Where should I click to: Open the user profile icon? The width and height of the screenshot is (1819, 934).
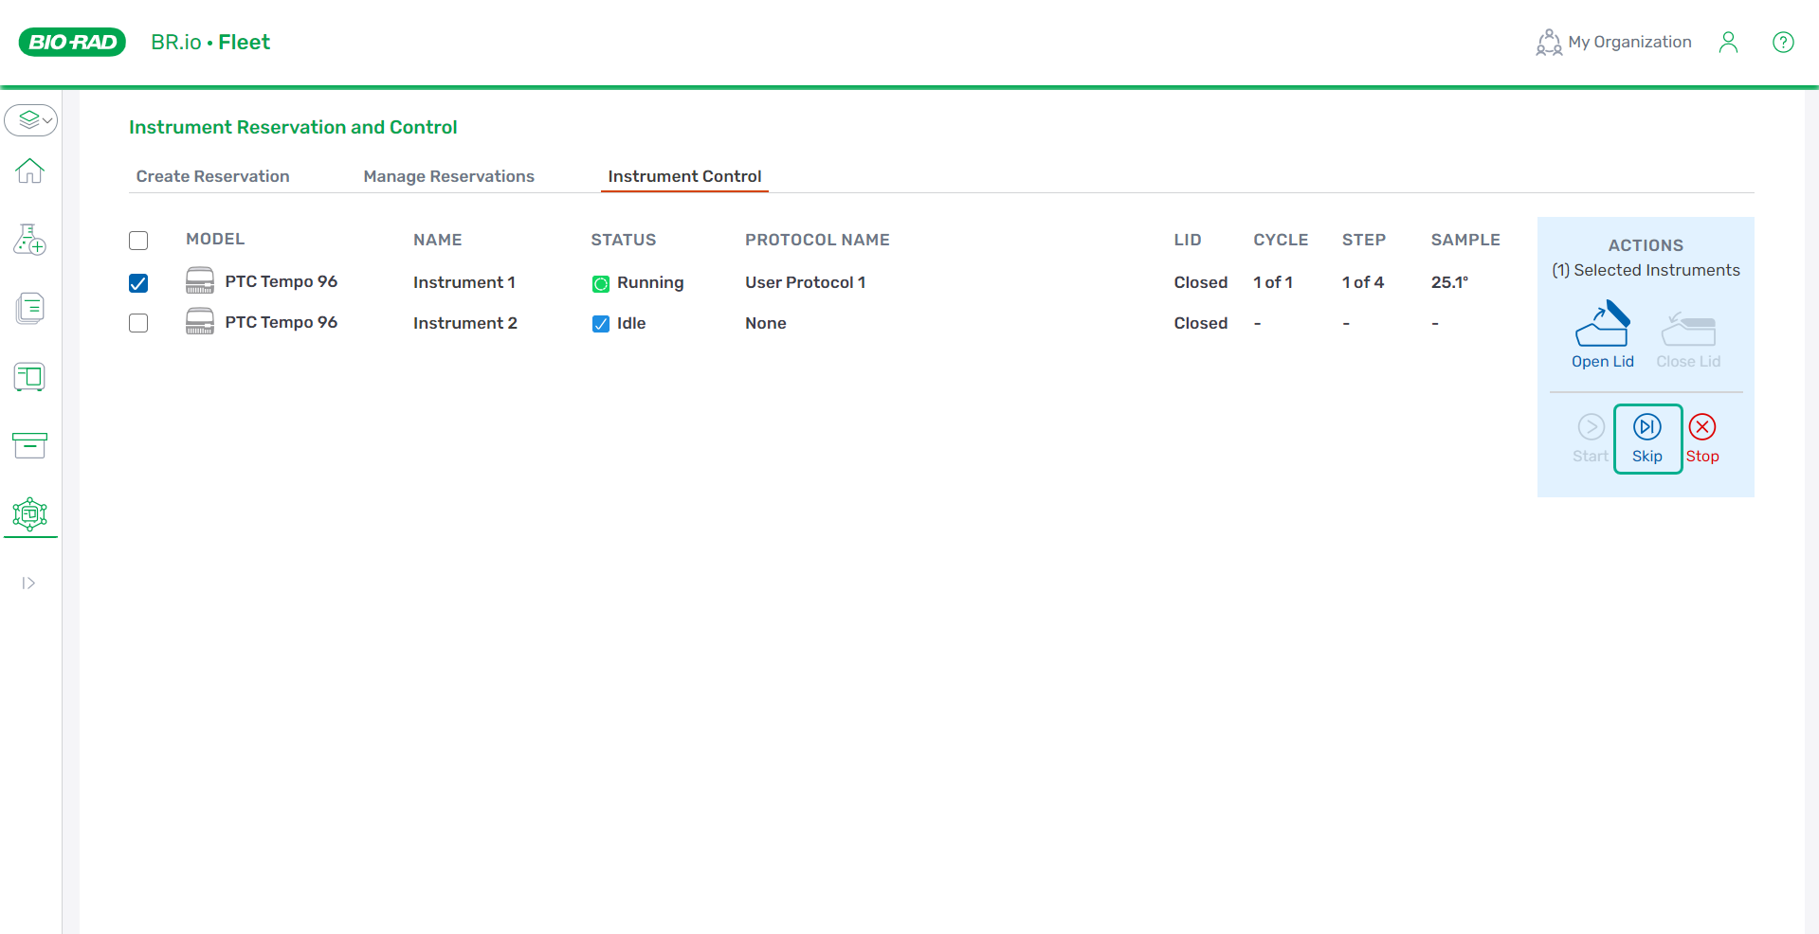tap(1728, 43)
